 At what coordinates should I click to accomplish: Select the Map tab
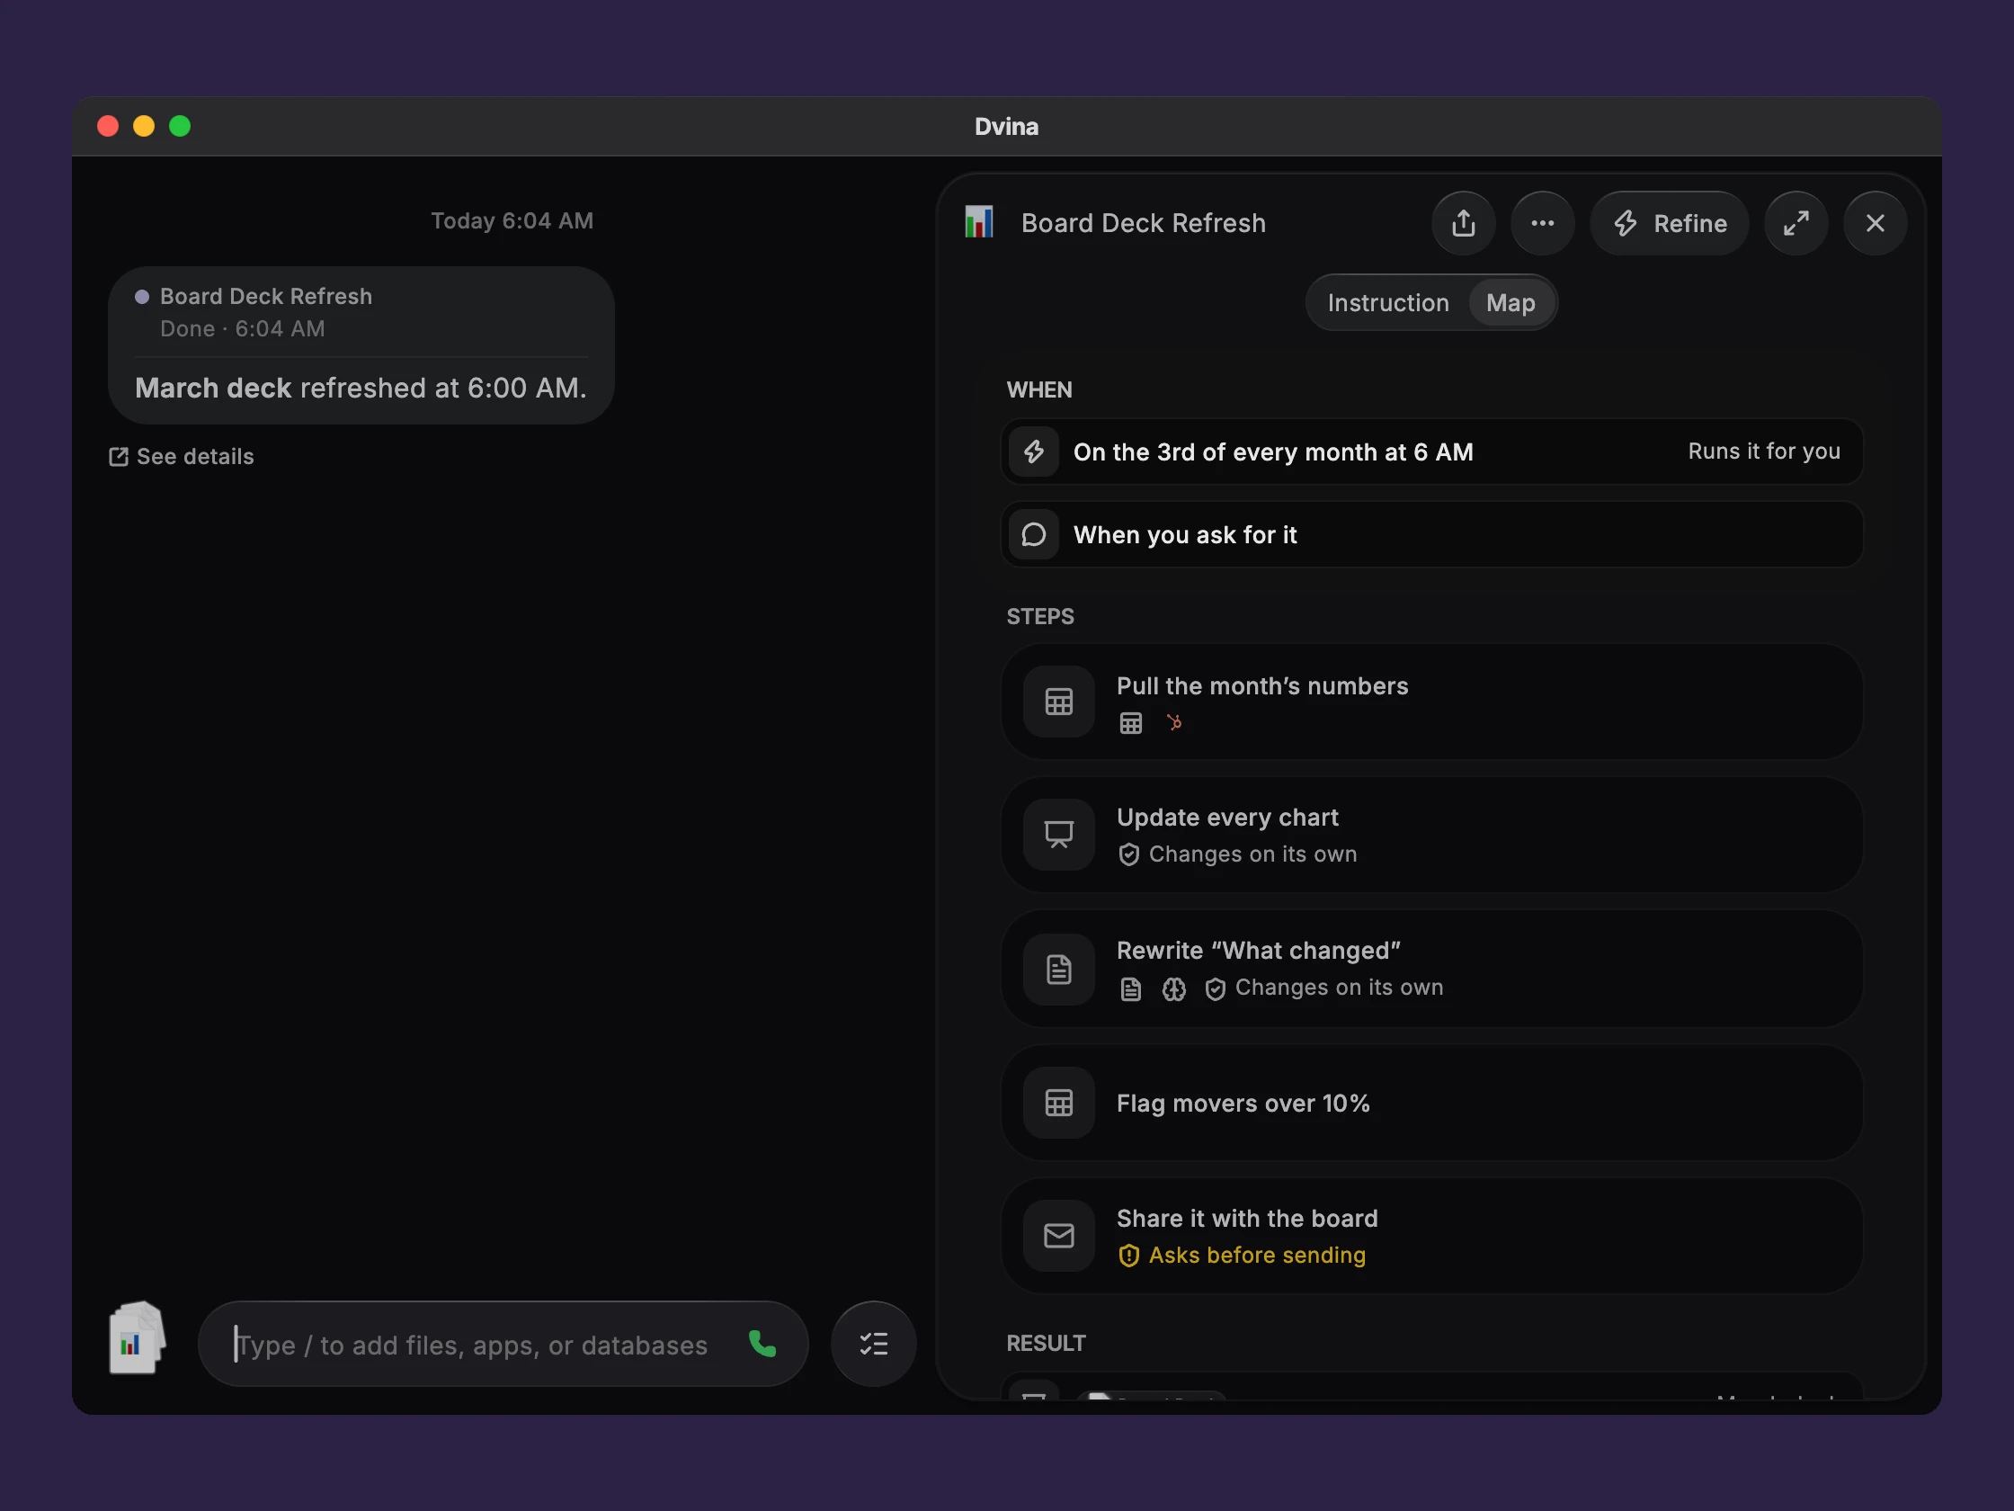(1510, 302)
